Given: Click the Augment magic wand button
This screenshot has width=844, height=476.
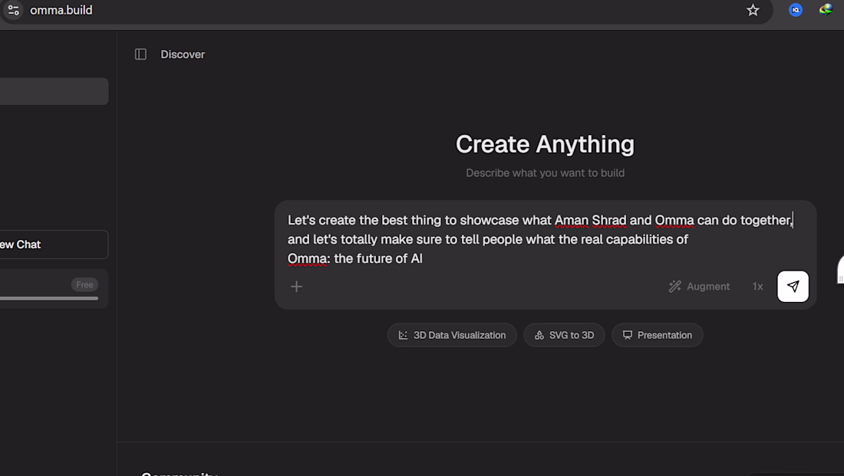Looking at the screenshot, I should 699,287.
